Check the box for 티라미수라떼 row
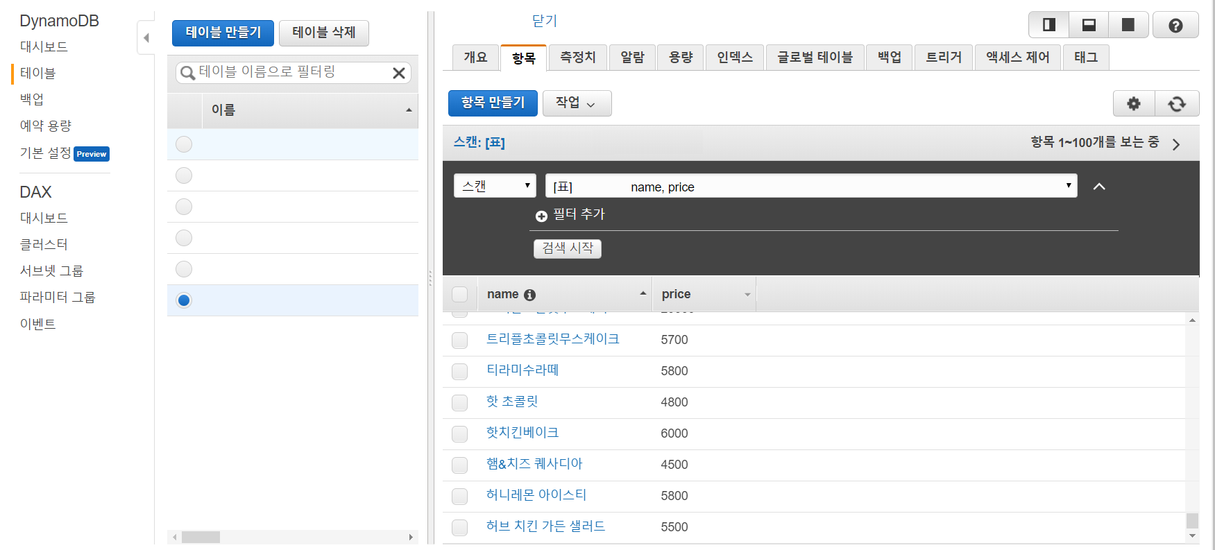 tap(459, 371)
